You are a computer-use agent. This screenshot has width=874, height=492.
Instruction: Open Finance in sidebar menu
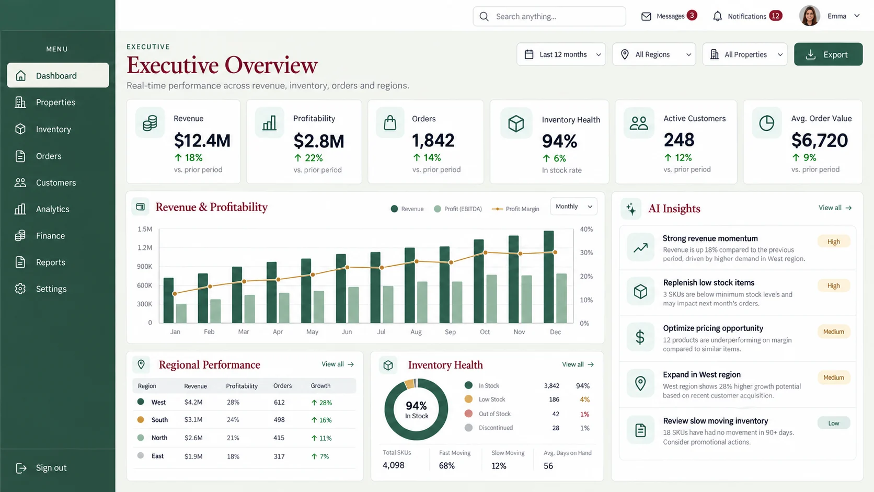[x=58, y=236]
